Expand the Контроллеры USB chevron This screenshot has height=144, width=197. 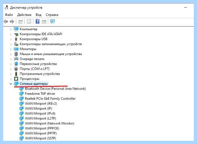(x=11, y=39)
